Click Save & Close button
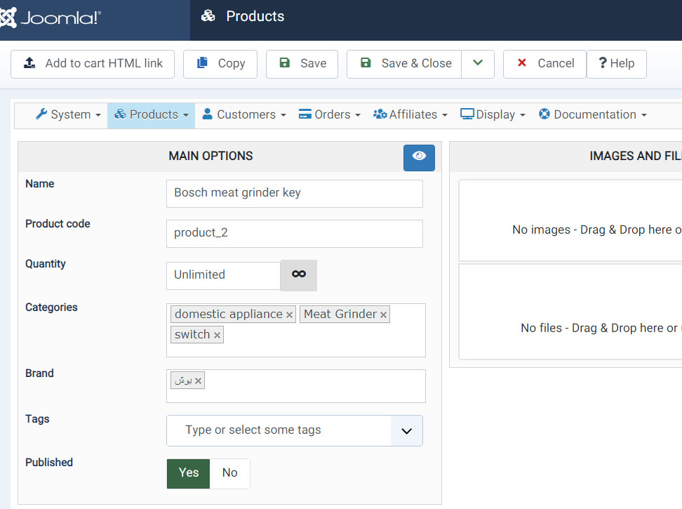 point(404,64)
